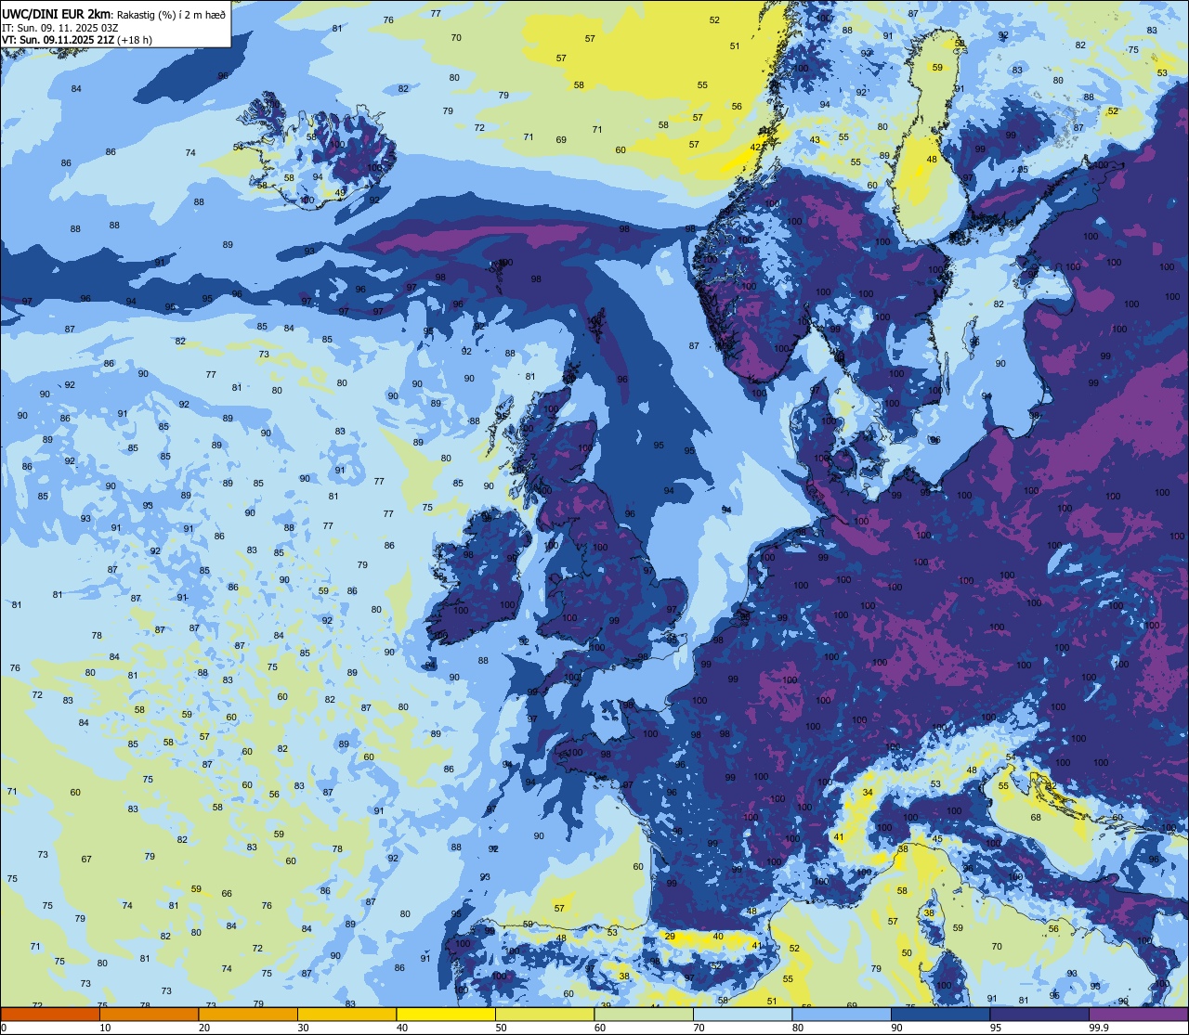Select the 80–90 medium blue legend segment
Image resolution: width=1189 pixels, height=1035 pixels.
tap(842, 1014)
